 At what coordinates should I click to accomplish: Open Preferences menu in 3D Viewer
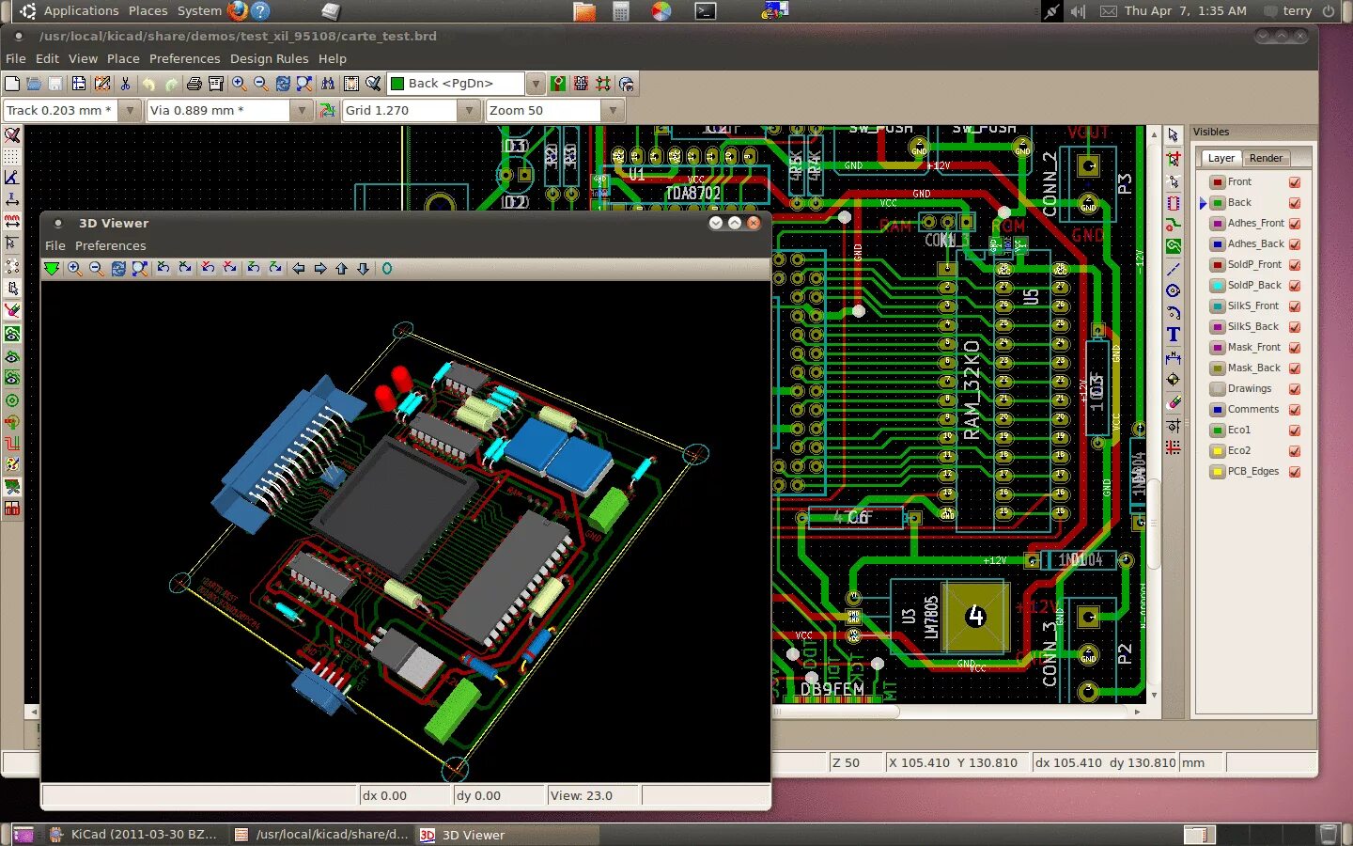(110, 245)
